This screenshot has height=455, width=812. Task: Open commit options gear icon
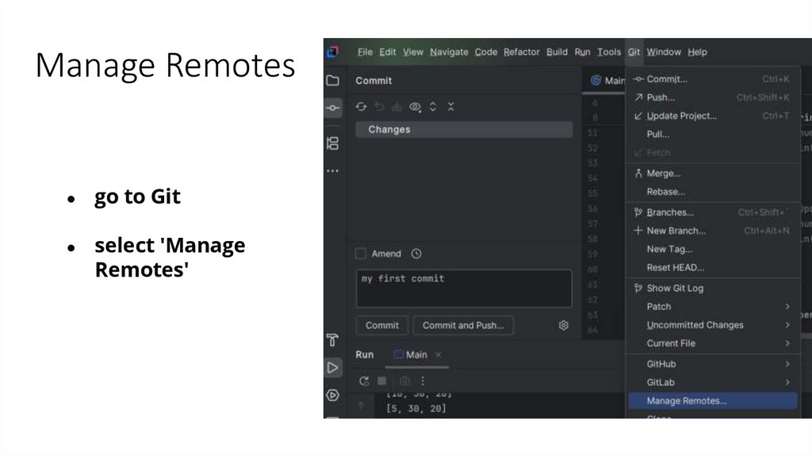point(564,325)
